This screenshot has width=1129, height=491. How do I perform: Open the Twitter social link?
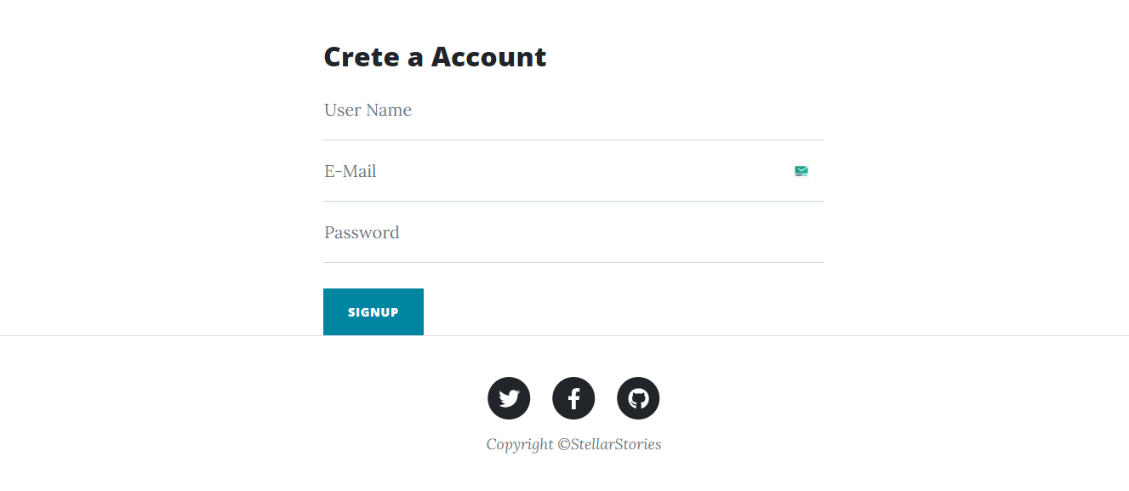click(x=509, y=398)
